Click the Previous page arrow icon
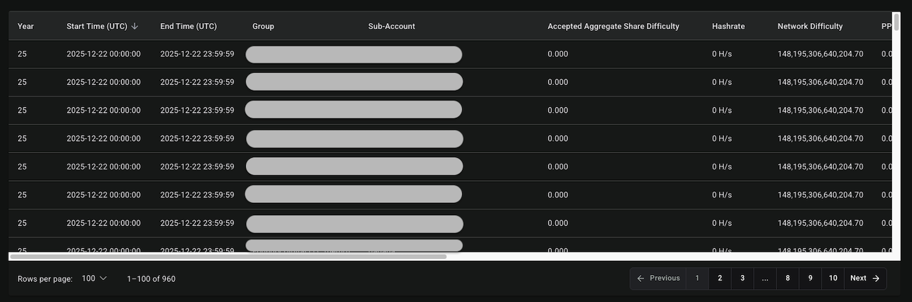The width and height of the screenshot is (912, 302). pos(640,278)
